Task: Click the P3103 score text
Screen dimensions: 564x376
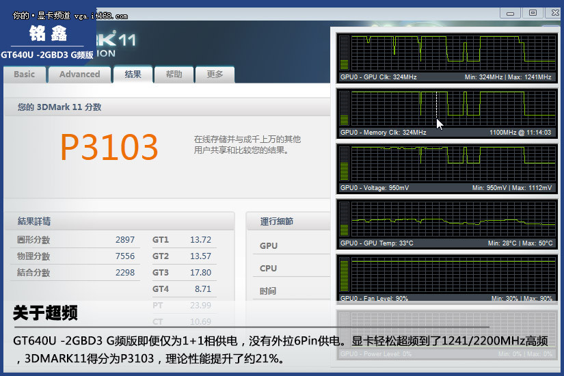Action: 109,146
